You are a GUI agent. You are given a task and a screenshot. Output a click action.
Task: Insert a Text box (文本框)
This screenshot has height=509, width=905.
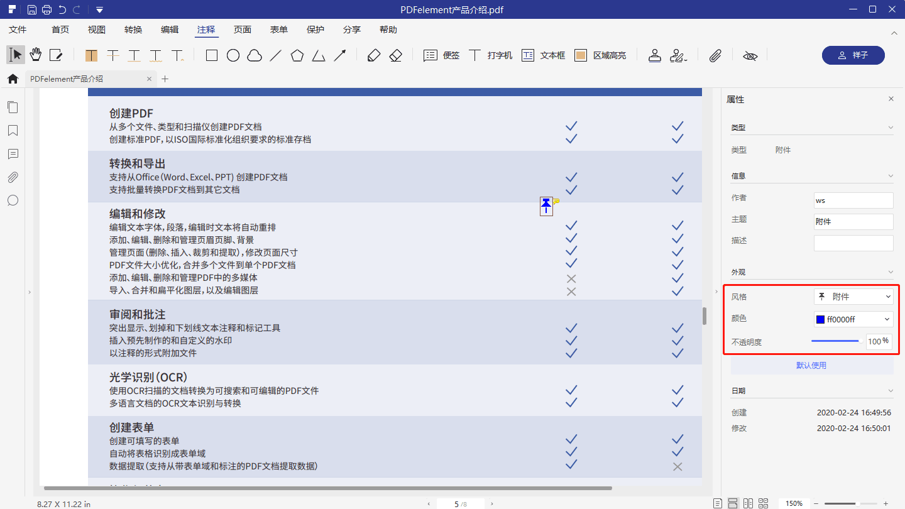click(x=543, y=55)
